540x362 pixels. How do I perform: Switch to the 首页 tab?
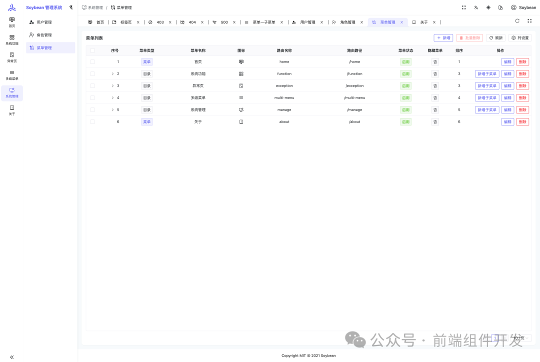[96, 22]
